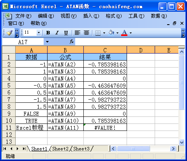Apply fill color with paint bucket icon
Image resolution: width=187 pixels, height=161 pixels.
pyautogui.click(x=111, y=33)
